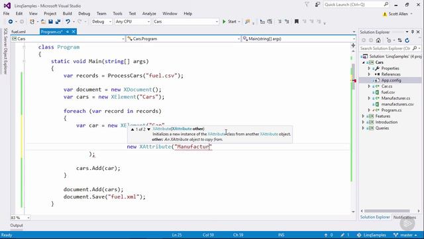Open the Tools menu
Viewport: 424px width, 239px height.
point(117,13)
